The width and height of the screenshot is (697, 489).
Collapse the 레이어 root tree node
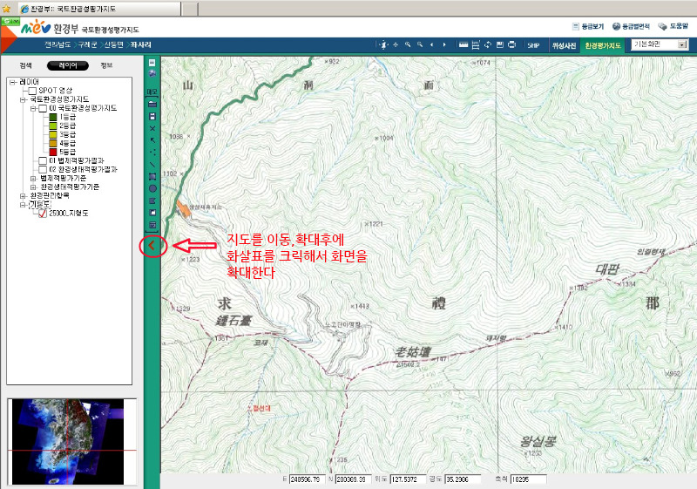(x=12, y=82)
